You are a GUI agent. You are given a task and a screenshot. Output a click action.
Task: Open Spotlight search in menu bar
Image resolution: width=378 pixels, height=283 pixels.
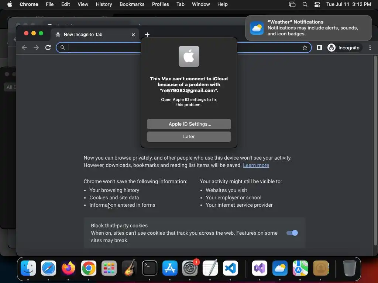click(305, 4)
